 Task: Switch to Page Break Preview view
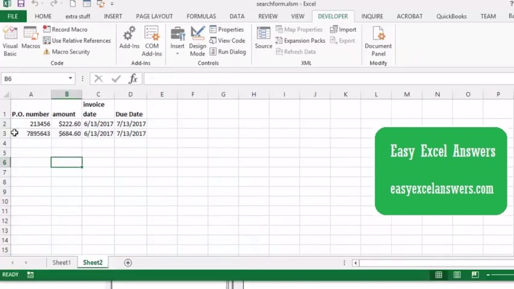pos(475,275)
